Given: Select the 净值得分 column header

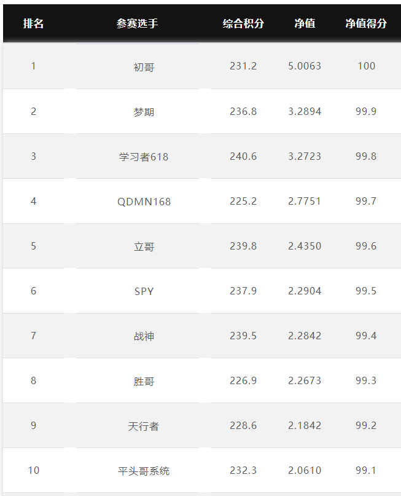Looking at the screenshot, I should 366,23.
